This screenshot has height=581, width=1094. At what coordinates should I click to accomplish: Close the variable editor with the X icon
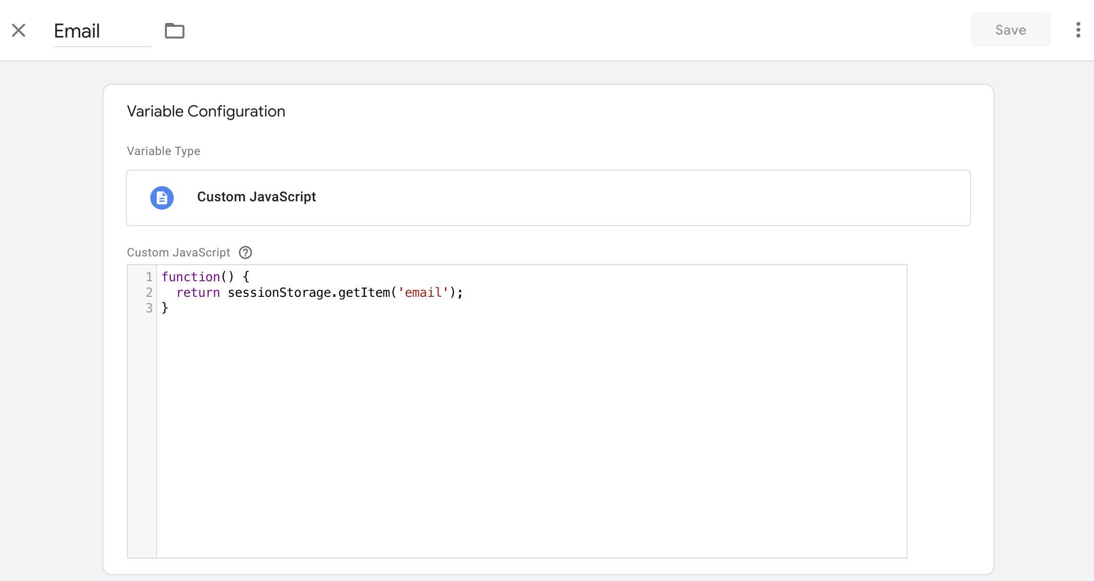coord(19,30)
